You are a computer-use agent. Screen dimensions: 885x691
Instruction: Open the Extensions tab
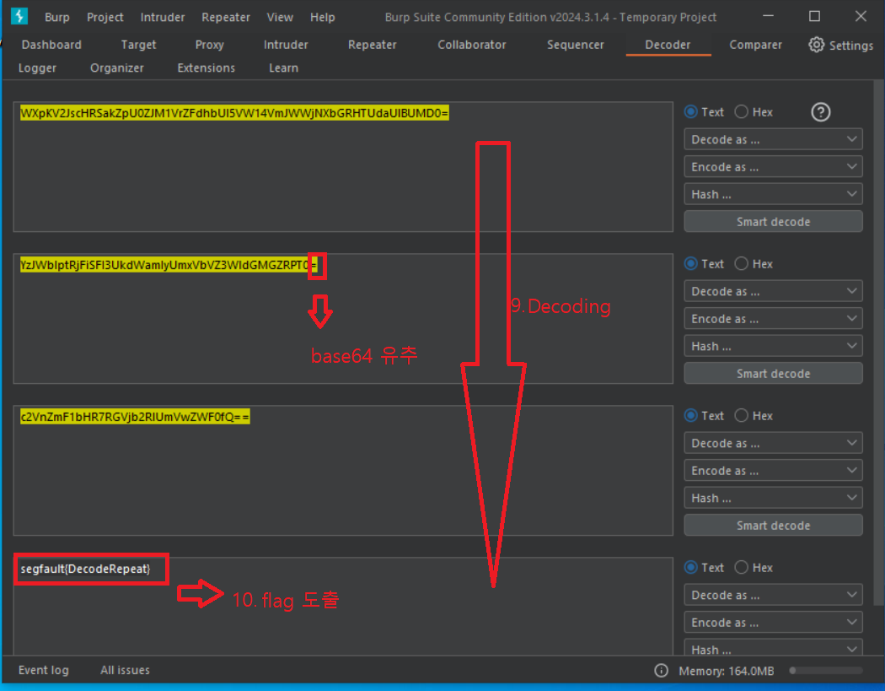(206, 67)
